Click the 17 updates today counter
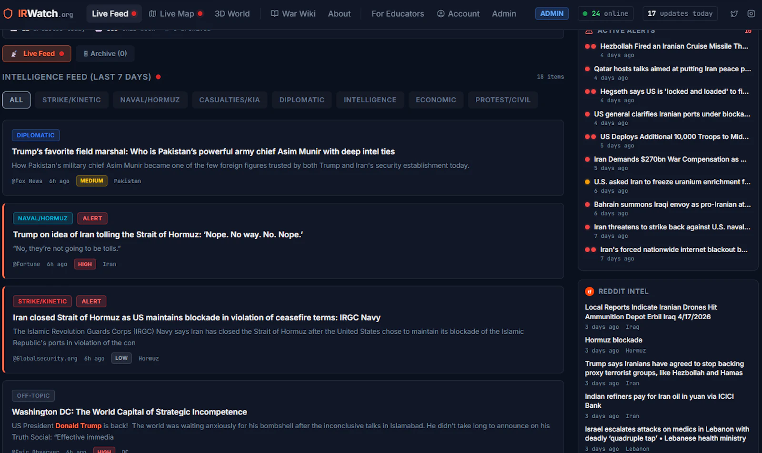Viewport: 762px width, 453px height. click(680, 13)
